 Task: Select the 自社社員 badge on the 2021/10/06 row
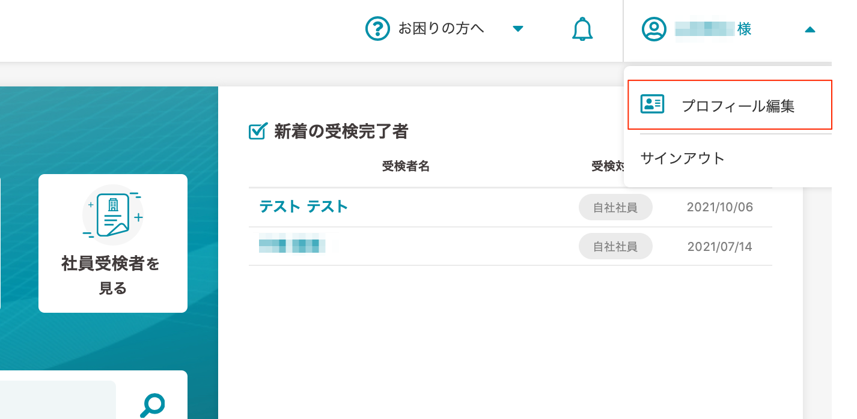[615, 207]
